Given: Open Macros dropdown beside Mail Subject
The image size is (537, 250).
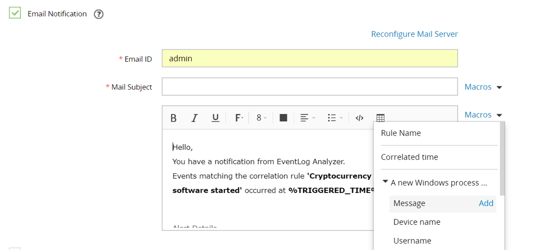Looking at the screenshot, I should (x=483, y=87).
